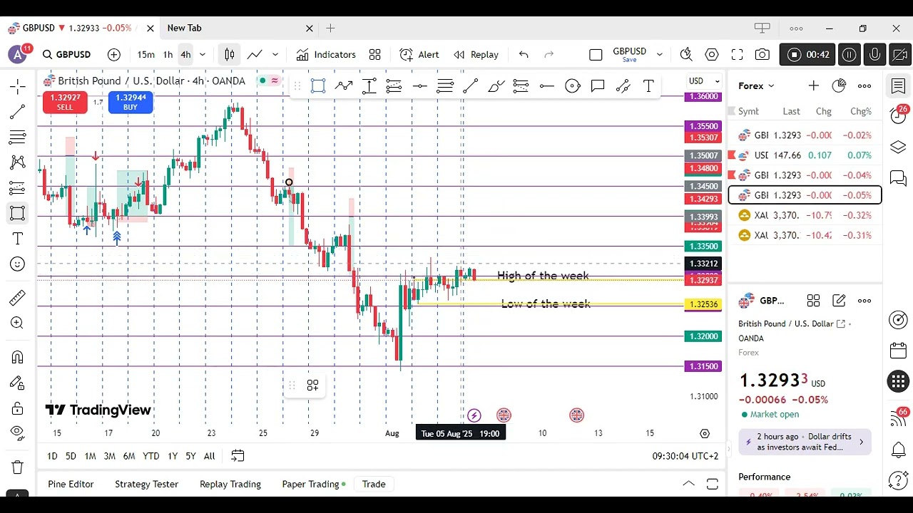The image size is (913, 513).
Task: Open the USD currency dropdown on price axis
Action: [704, 81]
